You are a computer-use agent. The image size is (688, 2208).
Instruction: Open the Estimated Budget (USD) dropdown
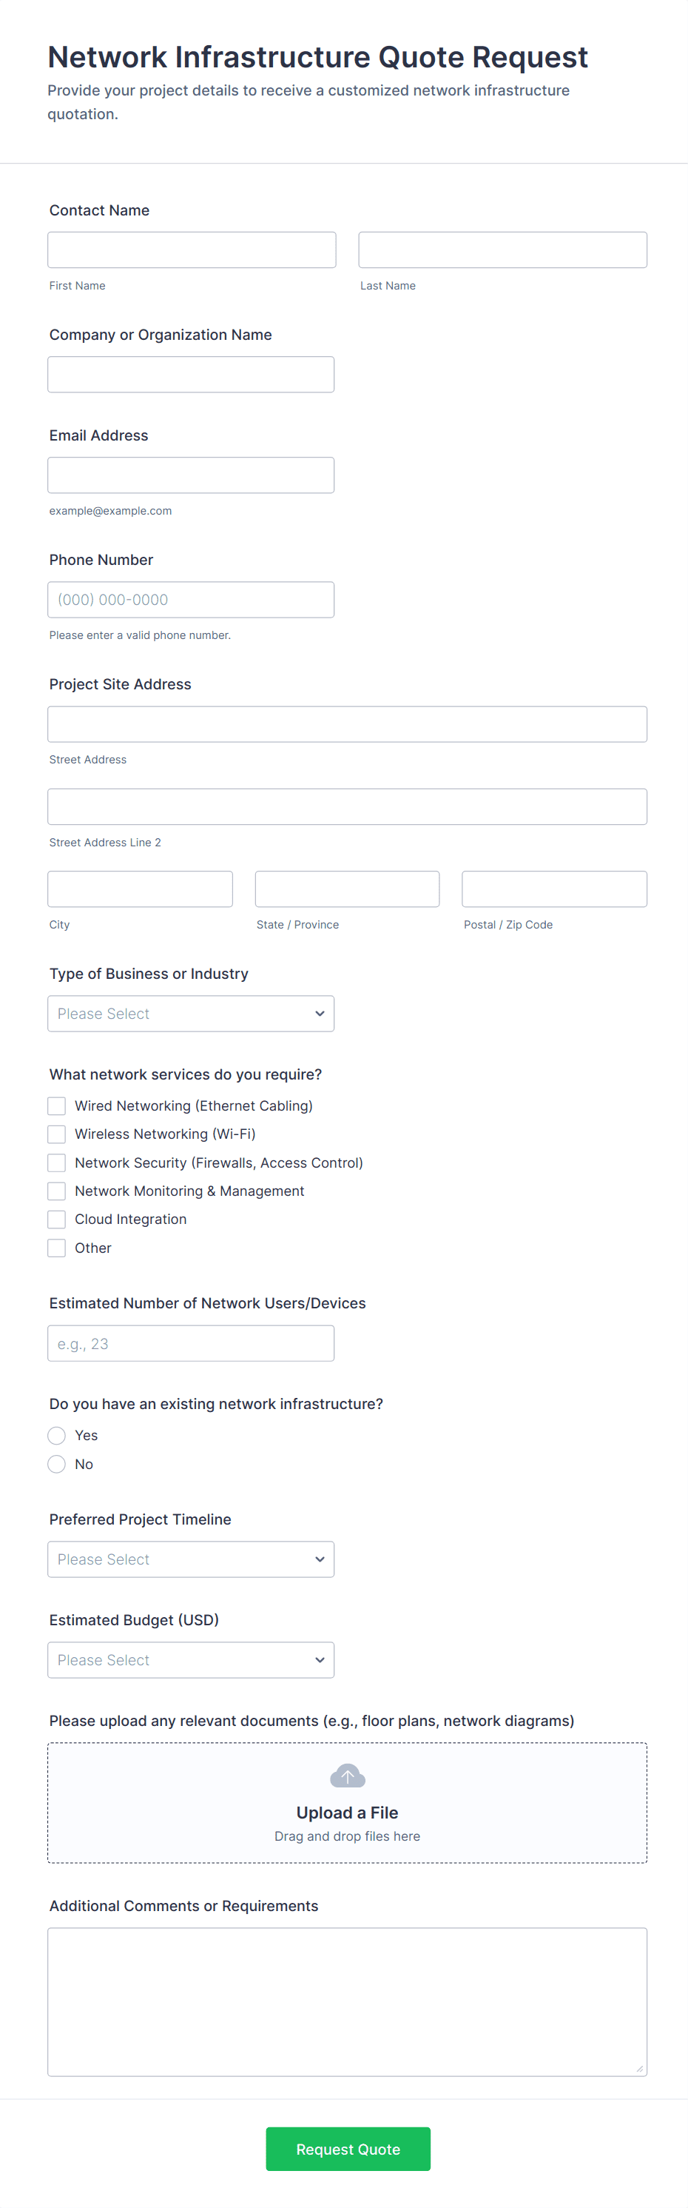click(190, 1660)
